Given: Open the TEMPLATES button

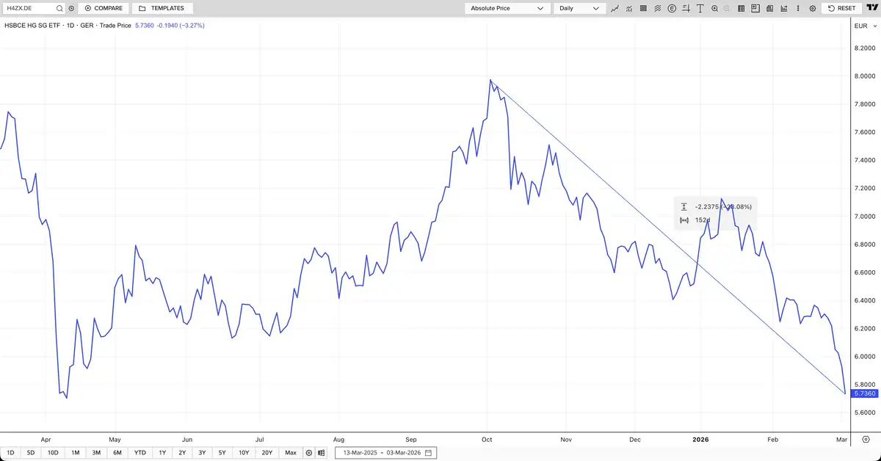Looking at the screenshot, I should (x=162, y=8).
